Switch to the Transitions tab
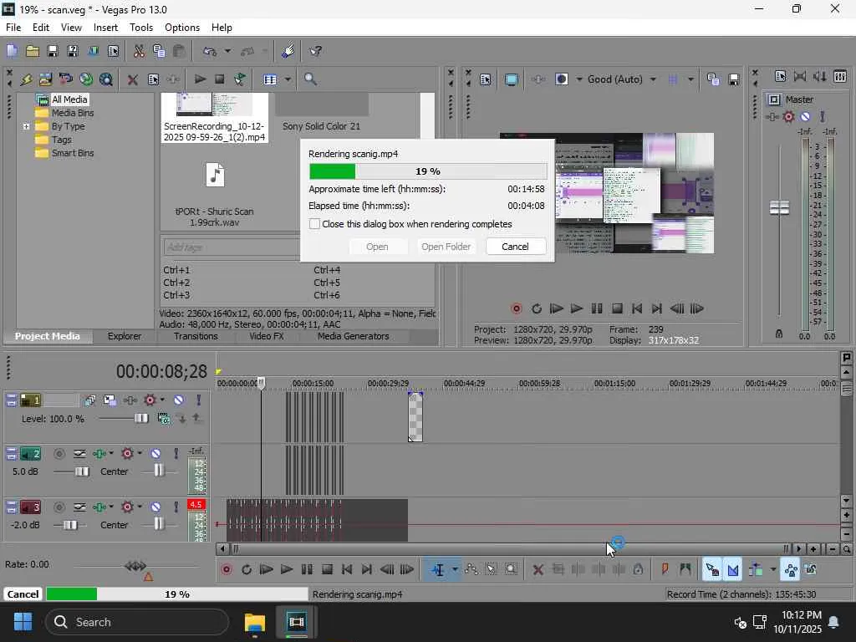 click(196, 337)
